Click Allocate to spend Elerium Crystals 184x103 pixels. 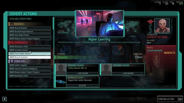[x=83, y=85]
